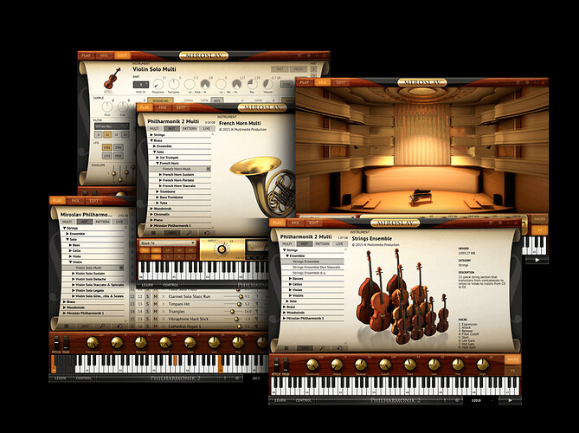
Task: Expand the Violins folder in Strings Ensemble window
Action: tap(291, 295)
